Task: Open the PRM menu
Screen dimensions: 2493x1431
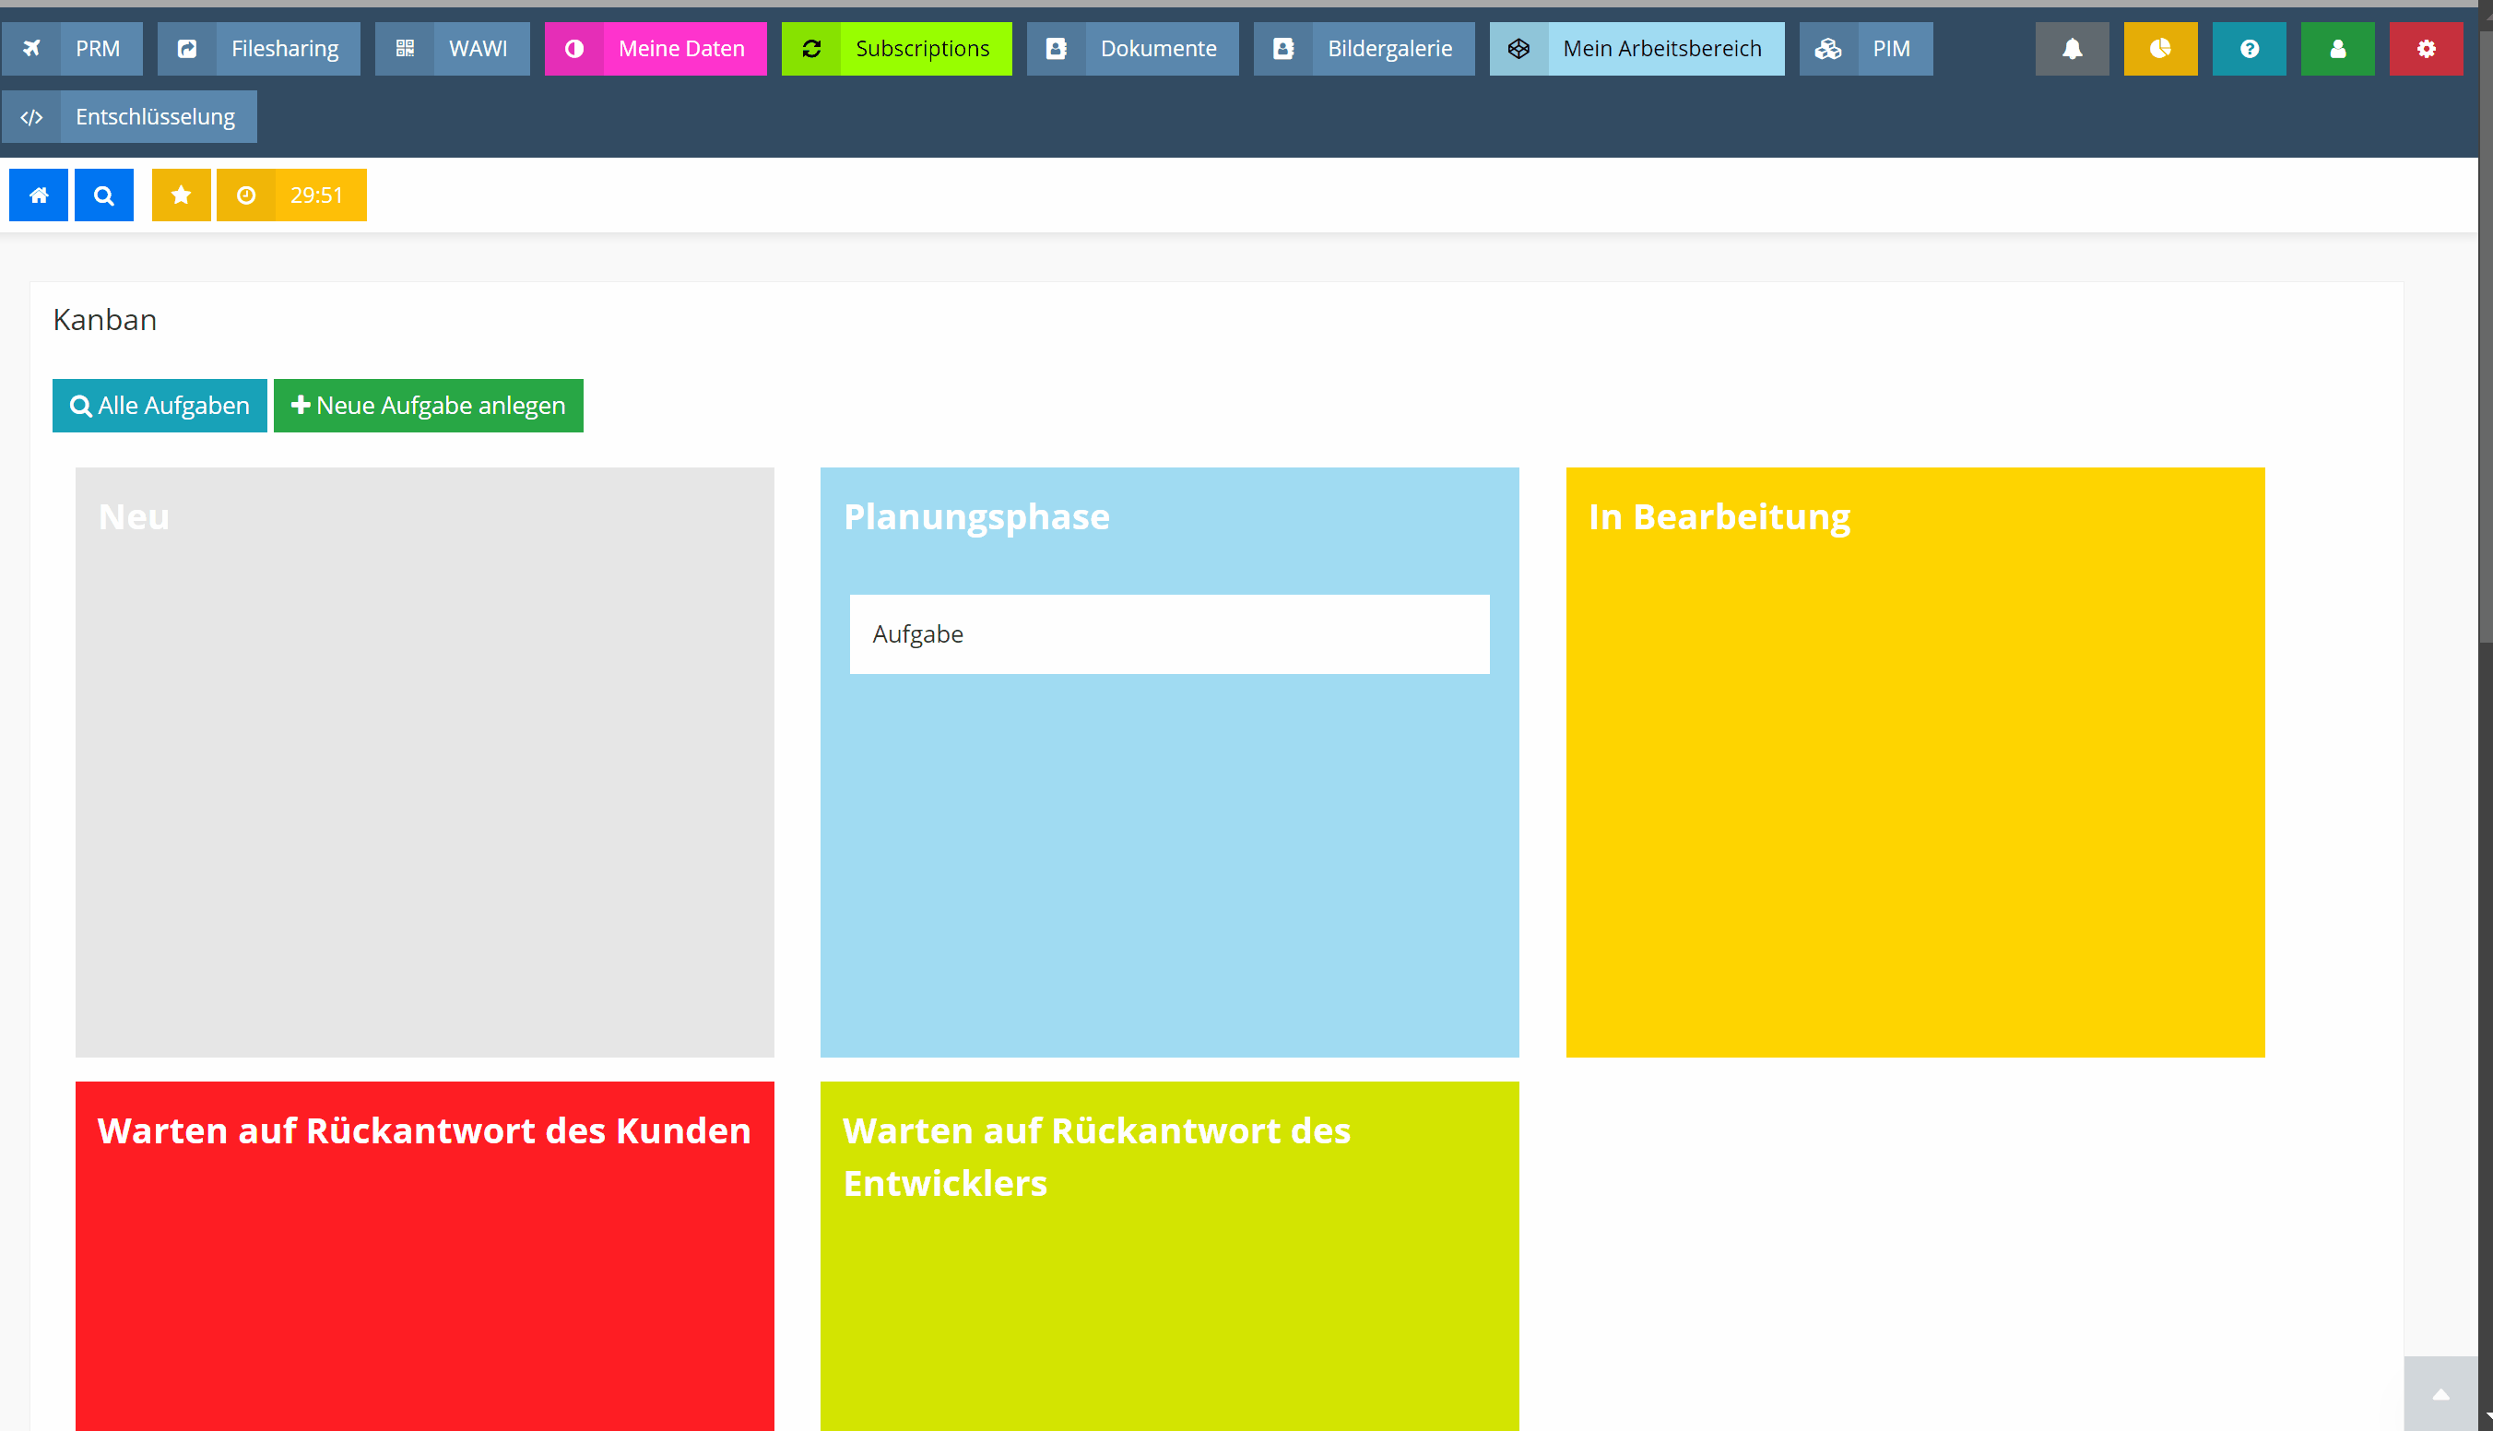Action: pyautogui.click(x=73, y=48)
